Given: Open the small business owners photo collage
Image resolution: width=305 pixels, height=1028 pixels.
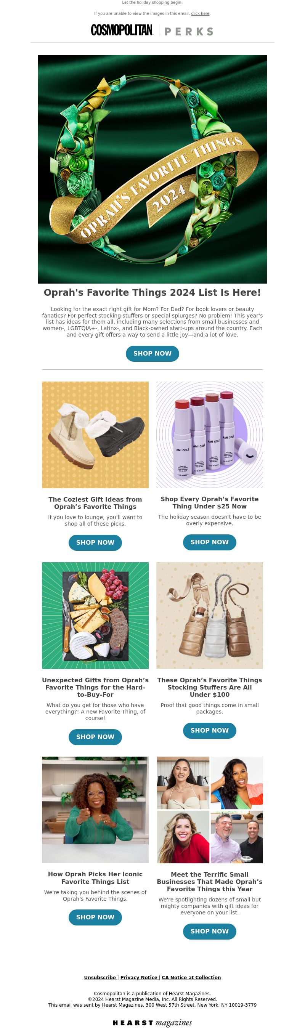Looking at the screenshot, I should pyautogui.click(x=210, y=810).
